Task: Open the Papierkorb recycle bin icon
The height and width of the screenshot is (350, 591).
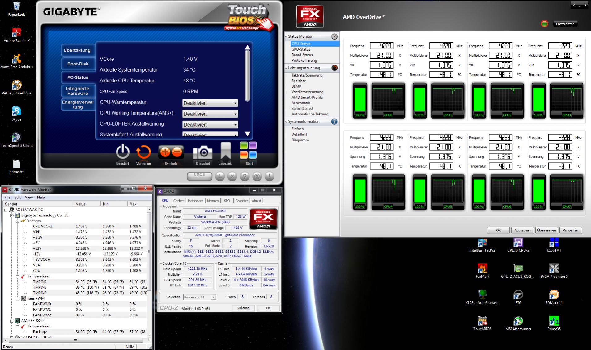Action: pos(17,6)
